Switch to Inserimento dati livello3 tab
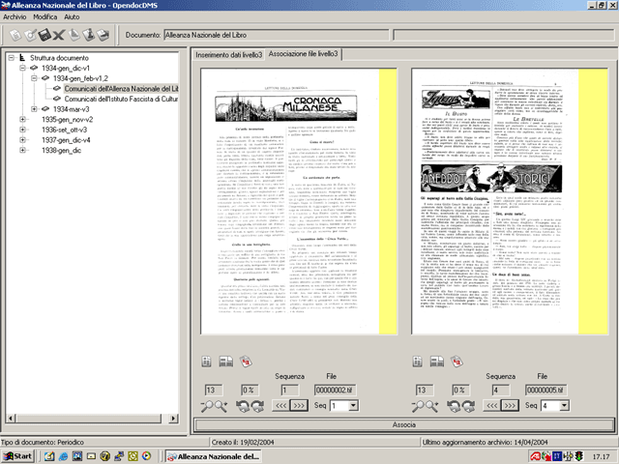The height and width of the screenshot is (464, 619). click(229, 55)
